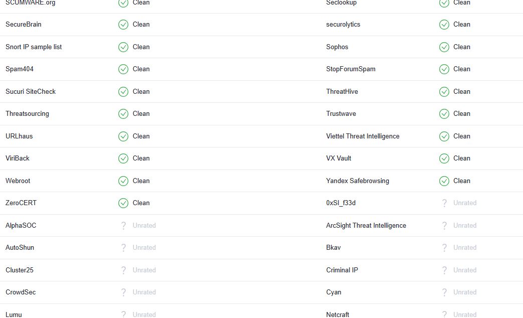This screenshot has width=523, height=318.
Task: Select the check icon for Yandex Safebrowsing
Action: (444, 181)
